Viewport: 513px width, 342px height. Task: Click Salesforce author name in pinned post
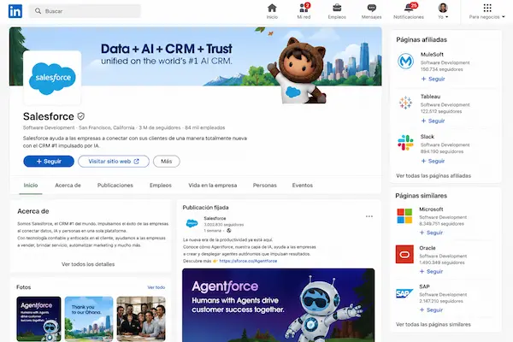click(x=215, y=218)
